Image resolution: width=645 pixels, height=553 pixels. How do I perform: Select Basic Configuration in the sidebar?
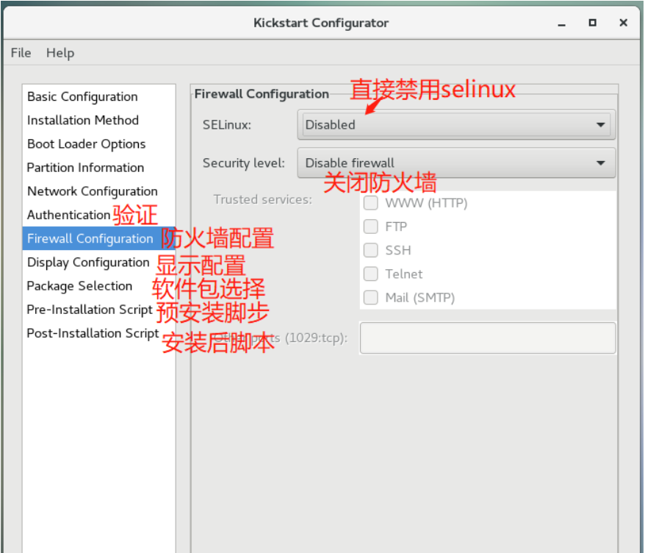(x=98, y=97)
